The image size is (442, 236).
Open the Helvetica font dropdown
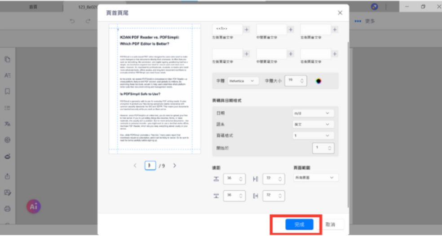tap(243, 81)
